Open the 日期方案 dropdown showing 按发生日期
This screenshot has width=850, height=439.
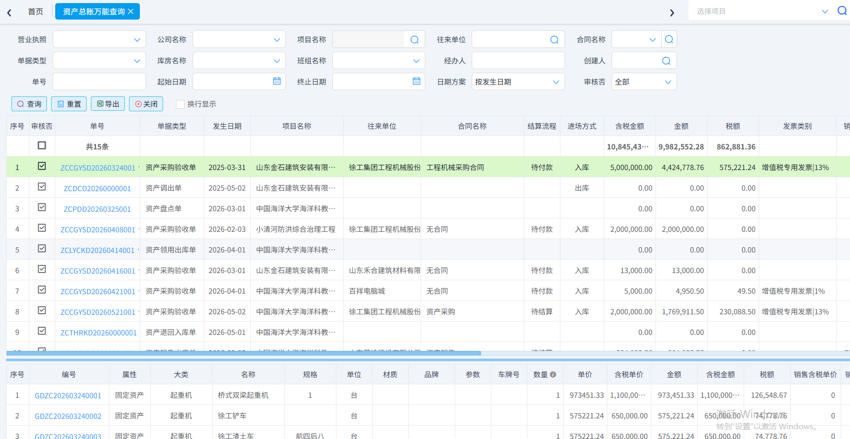point(518,82)
